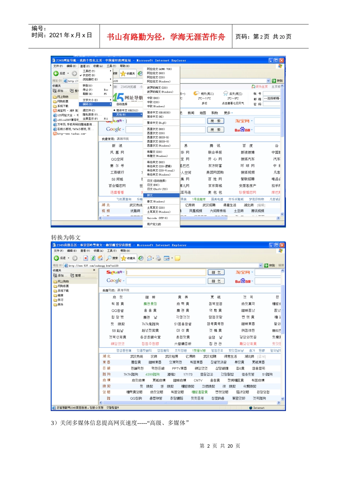Open 学习 folder in lower Favorites pane
This screenshot has height=477, width=337.
point(58,300)
